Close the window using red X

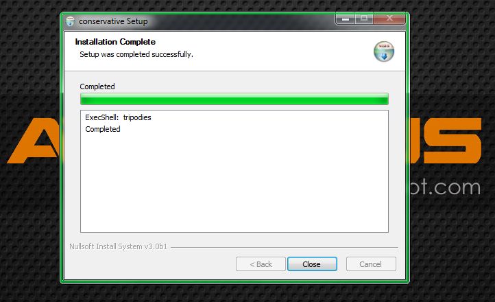click(x=389, y=19)
